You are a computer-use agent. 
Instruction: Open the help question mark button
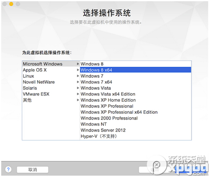[x=8, y=169]
